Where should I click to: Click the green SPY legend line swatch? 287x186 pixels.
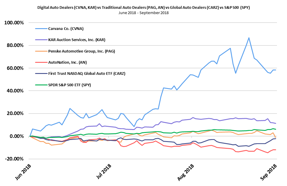pyautogui.click(x=41, y=85)
